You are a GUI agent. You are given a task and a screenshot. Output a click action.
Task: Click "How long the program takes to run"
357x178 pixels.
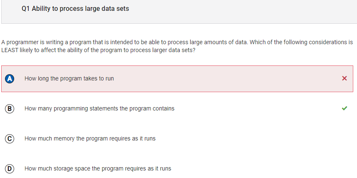69,78
